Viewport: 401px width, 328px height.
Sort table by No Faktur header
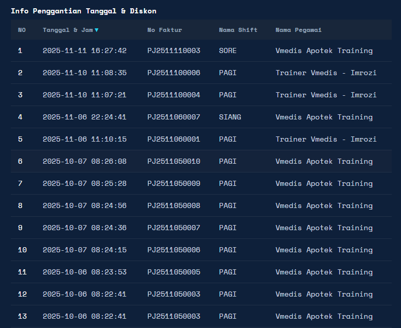[x=164, y=30]
